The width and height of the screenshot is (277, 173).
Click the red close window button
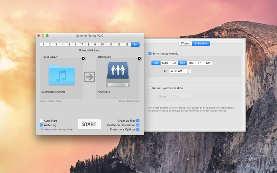tap(38, 36)
